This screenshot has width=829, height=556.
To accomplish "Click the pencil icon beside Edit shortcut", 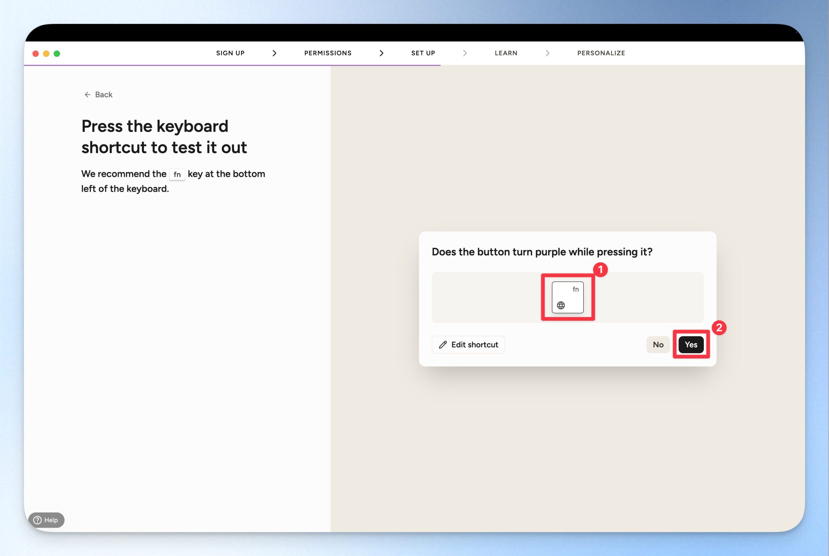I will coord(443,345).
